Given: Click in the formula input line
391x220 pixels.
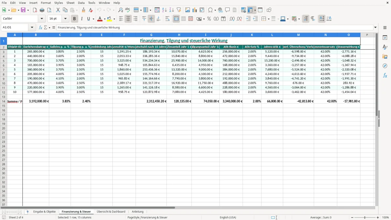Looking at the screenshot, I should [x=214, y=28].
